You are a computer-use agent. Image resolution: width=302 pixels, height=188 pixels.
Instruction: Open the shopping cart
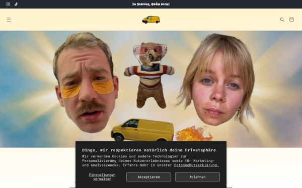point(291,20)
